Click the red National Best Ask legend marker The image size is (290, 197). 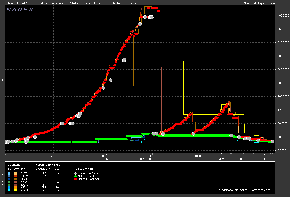coord(75,179)
